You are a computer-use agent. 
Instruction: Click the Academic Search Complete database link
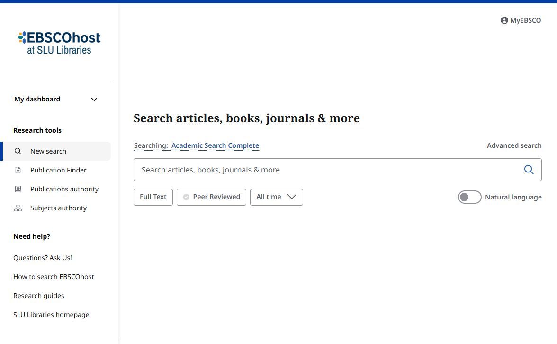[215, 145]
